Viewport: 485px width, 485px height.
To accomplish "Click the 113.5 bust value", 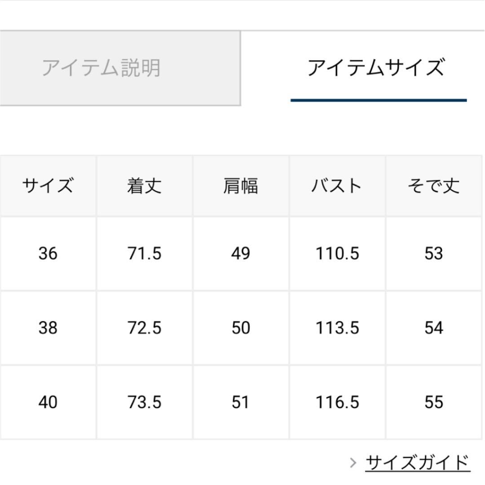I will 337,328.
